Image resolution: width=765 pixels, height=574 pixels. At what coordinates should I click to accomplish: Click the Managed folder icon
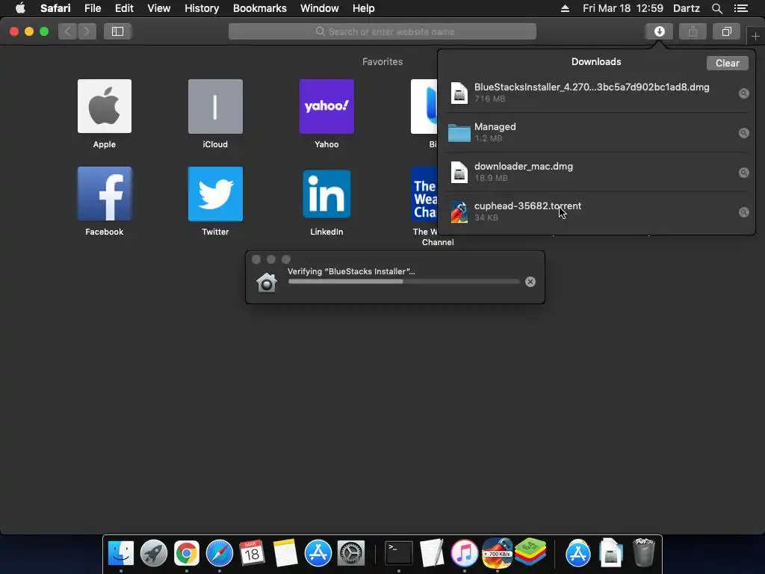(x=459, y=133)
